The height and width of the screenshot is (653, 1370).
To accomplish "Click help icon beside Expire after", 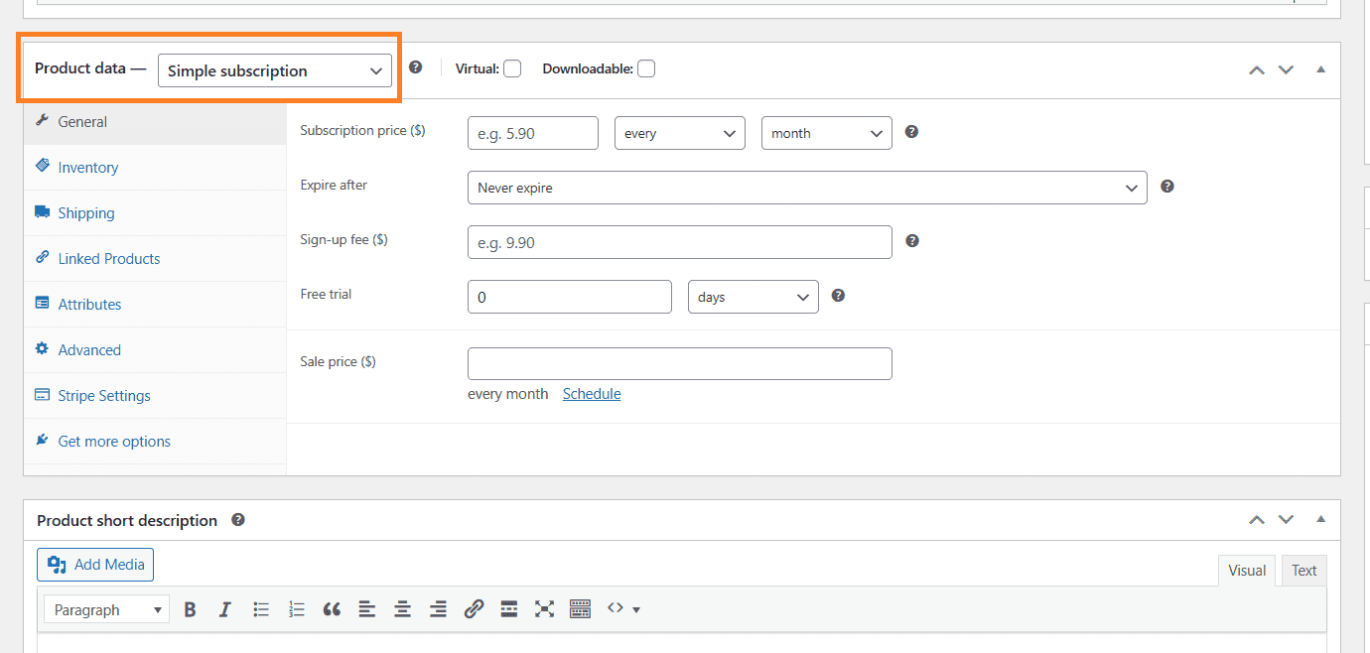I will pos(1167,186).
